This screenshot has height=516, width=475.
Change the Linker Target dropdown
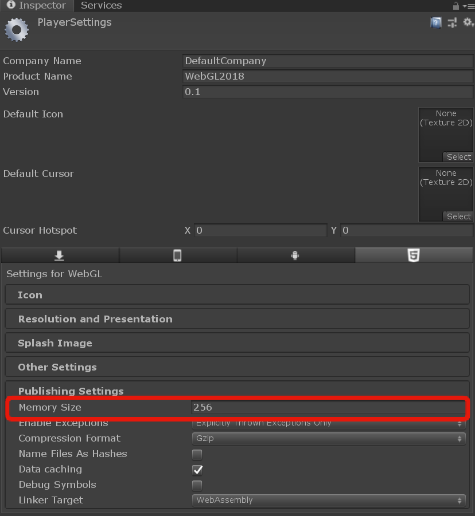[328, 500]
